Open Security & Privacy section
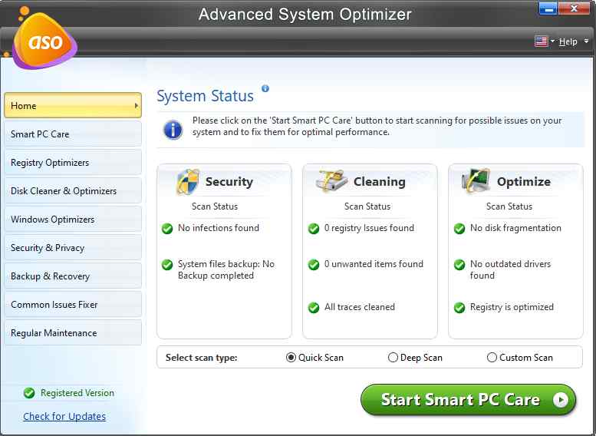This screenshot has width=596, height=436. click(73, 248)
